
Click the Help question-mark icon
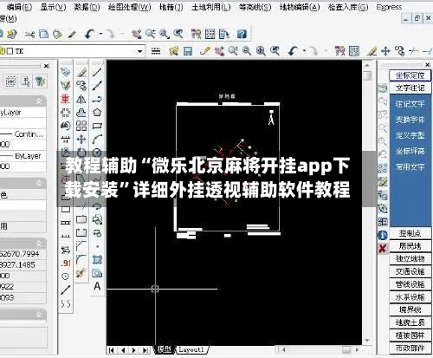point(242,34)
